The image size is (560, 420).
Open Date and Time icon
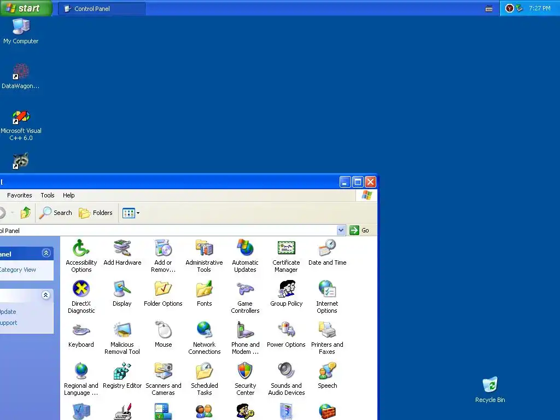click(x=327, y=253)
